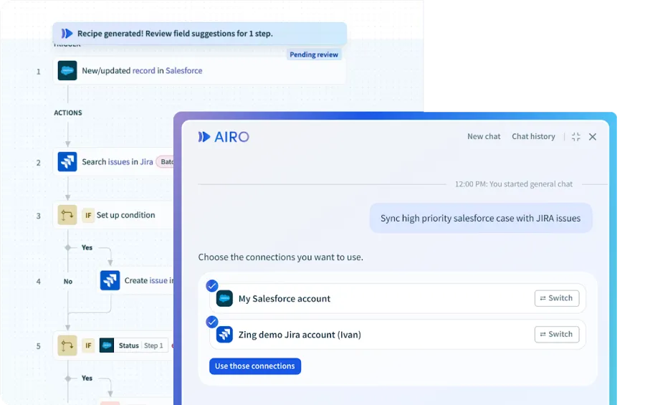Open the Pending review badge
The image size is (645, 405).
pos(314,54)
